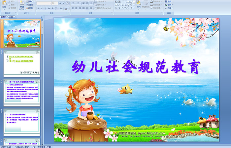Decrease font size with shrink-font icon
The height and width of the screenshot is (148, 231).
(64, 3)
